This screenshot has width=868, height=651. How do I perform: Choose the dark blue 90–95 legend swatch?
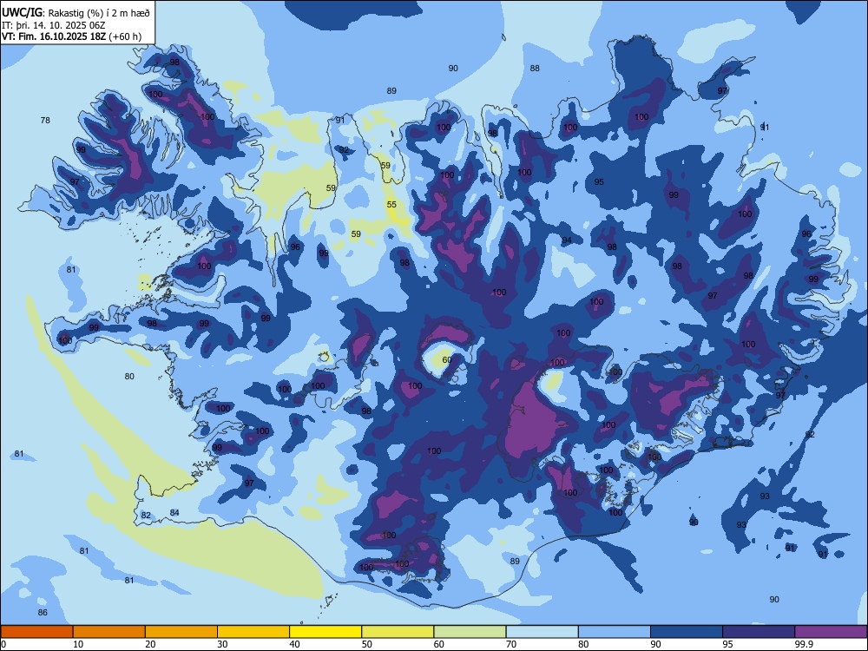point(687,632)
